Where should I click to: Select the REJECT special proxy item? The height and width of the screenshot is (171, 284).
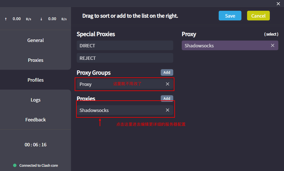click(125, 58)
